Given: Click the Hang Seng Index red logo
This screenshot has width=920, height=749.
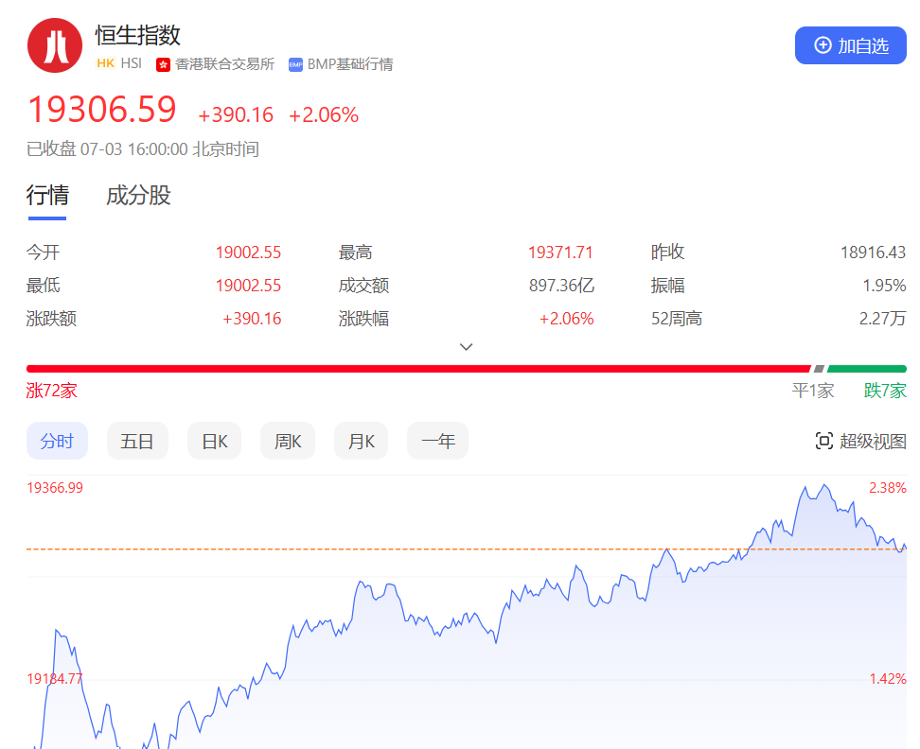Looking at the screenshot, I should pyautogui.click(x=55, y=45).
